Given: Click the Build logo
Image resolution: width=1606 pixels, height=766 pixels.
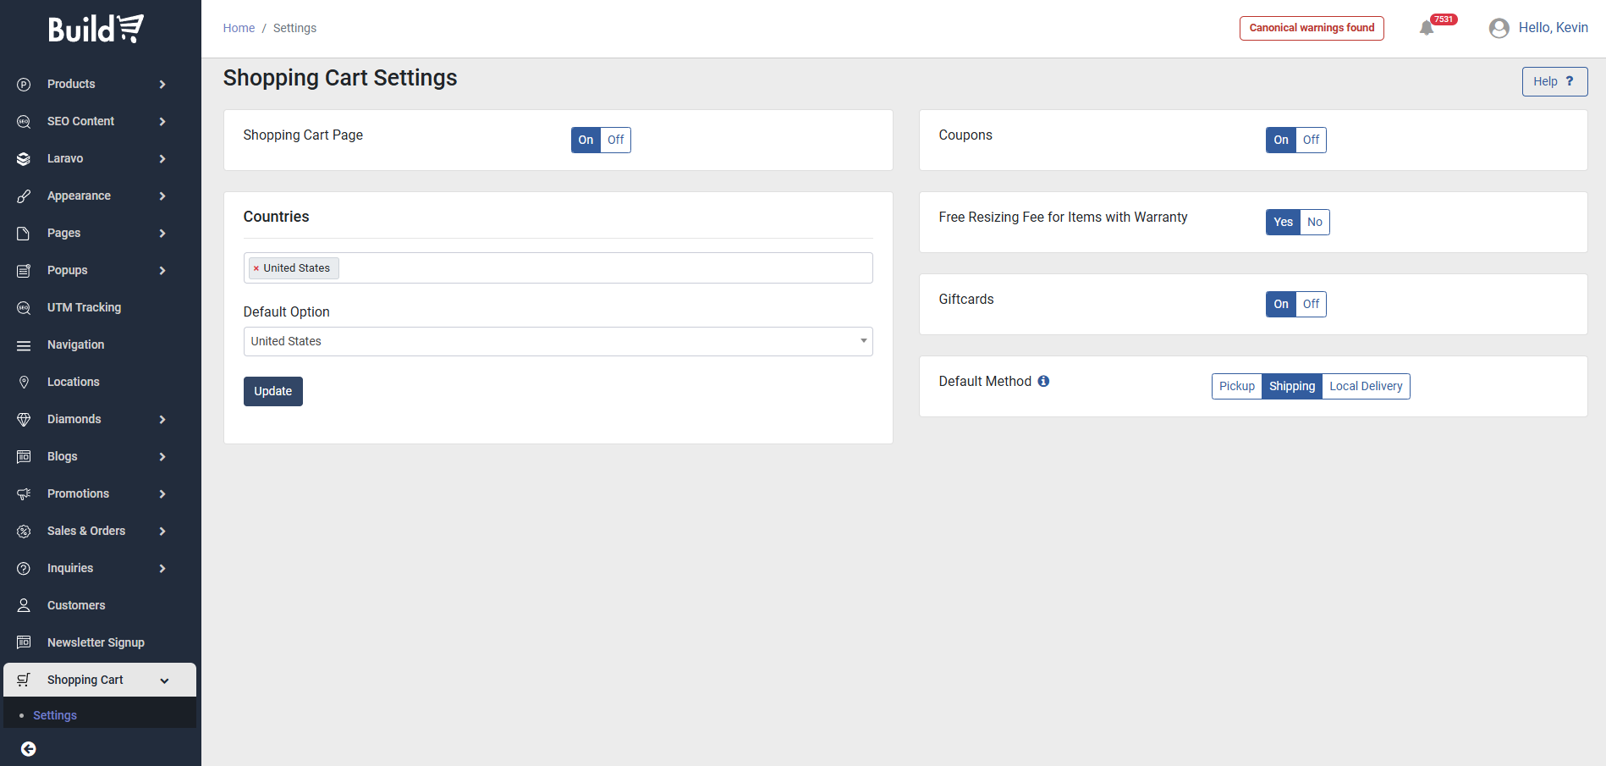Looking at the screenshot, I should (x=96, y=29).
